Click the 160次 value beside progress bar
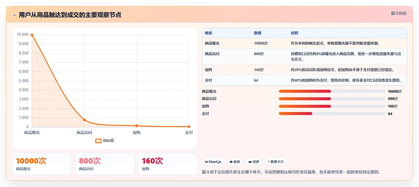The width and height of the screenshot is (419, 187). (393, 106)
